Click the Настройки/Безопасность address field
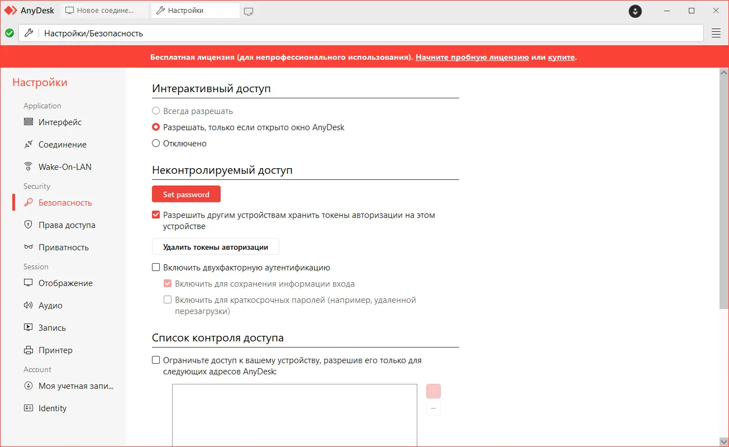Viewport: 729px width, 447px height. (361, 33)
